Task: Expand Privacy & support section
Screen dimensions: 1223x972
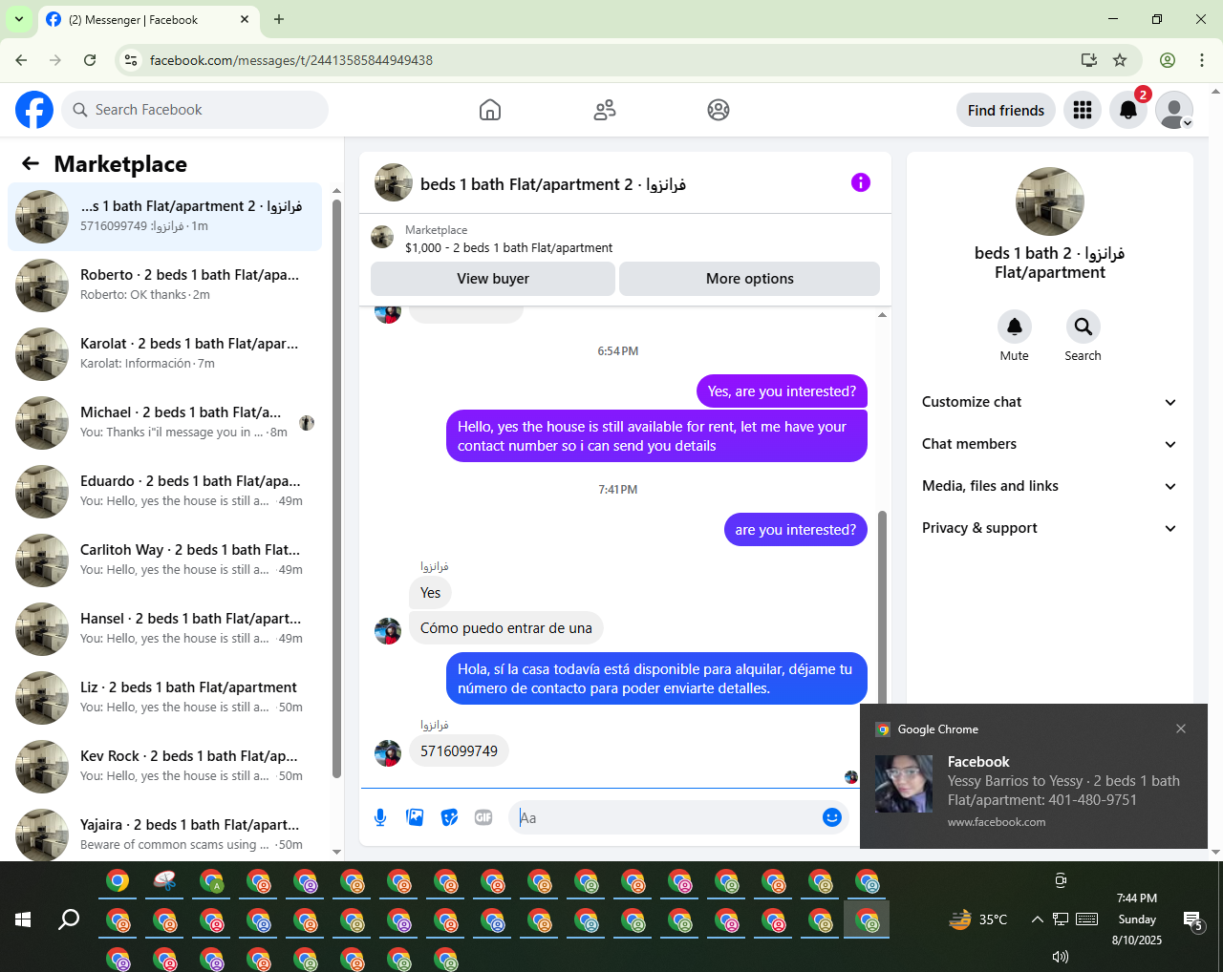Action: [x=1049, y=528]
